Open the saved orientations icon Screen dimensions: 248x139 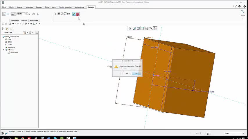click(x=143, y=28)
